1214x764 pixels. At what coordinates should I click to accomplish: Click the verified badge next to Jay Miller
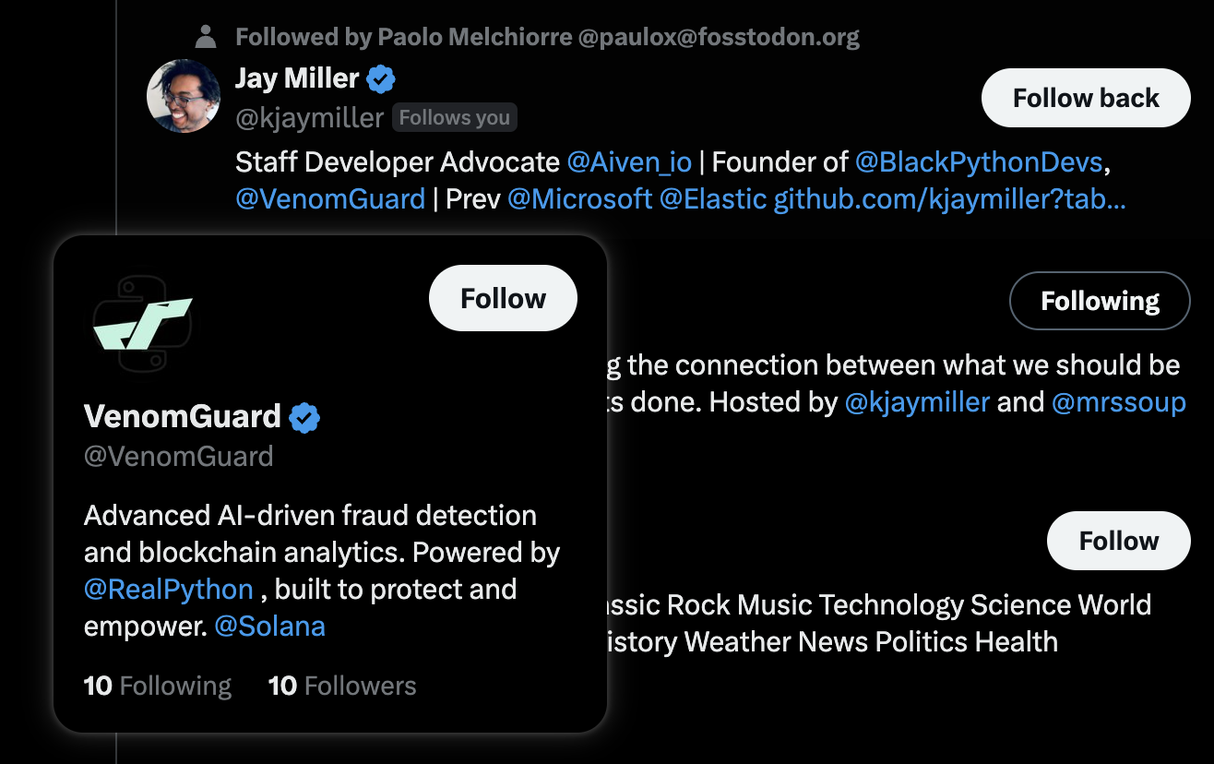pyautogui.click(x=381, y=78)
